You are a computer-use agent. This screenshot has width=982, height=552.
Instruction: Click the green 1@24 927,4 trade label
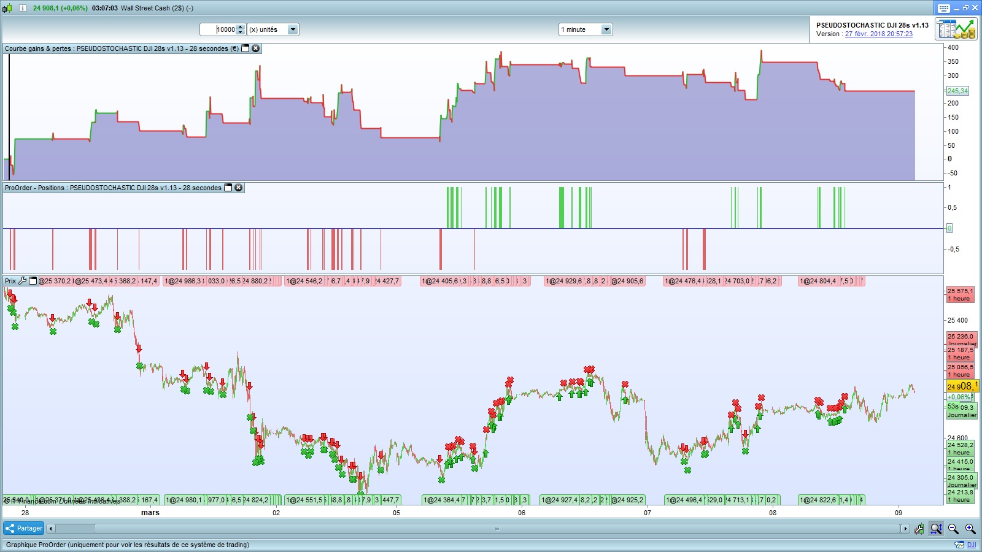point(559,500)
